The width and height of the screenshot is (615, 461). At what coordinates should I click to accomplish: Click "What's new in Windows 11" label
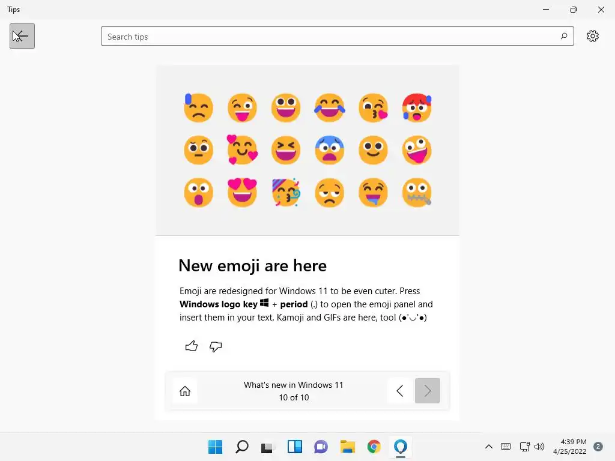click(x=293, y=385)
